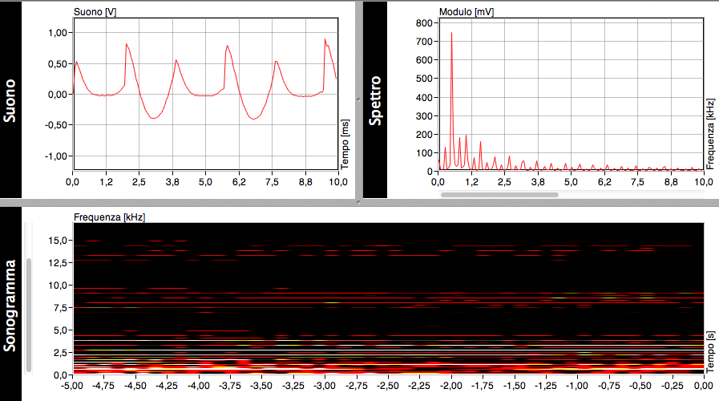719x401 pixels.
Task: Click the Tempo [ms] axis label
Action: 345,143
